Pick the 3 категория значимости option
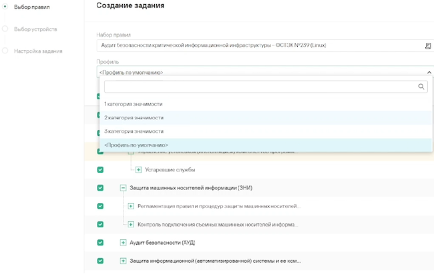Image resolution: width=434 pixels, height=274 pixels. (133, 131)
